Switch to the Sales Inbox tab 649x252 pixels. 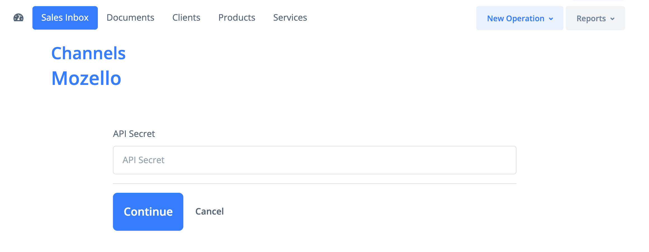[x=65, y=18]
